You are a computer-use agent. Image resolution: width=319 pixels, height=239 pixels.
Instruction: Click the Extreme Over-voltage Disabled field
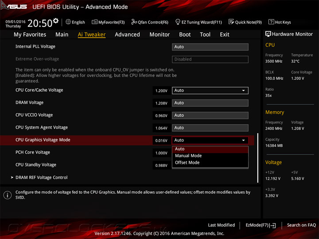[210, 59]
